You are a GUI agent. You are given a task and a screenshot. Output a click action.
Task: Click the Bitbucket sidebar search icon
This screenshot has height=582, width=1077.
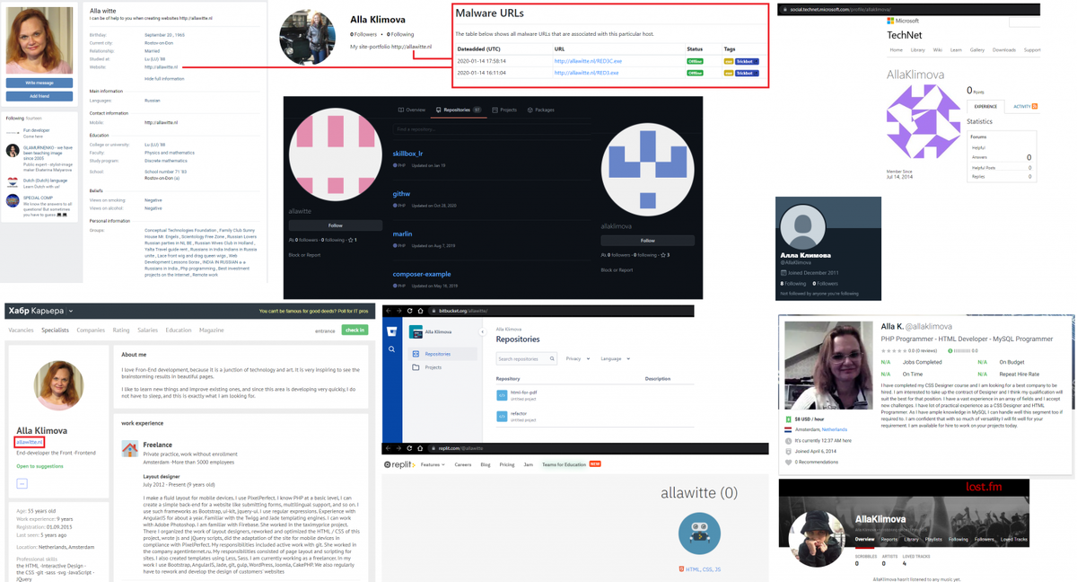coord(391,348)
